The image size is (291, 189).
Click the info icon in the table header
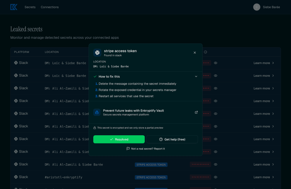click(x=205, y=52)
